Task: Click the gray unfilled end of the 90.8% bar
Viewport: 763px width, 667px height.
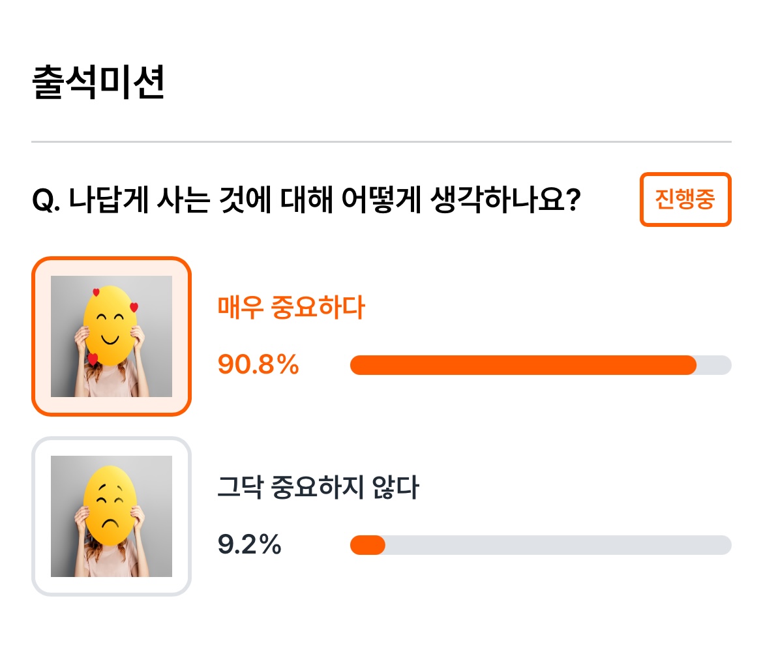Action: [x=714, y=365]
